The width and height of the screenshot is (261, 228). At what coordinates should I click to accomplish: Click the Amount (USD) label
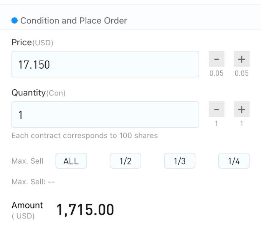click(27, 210)
